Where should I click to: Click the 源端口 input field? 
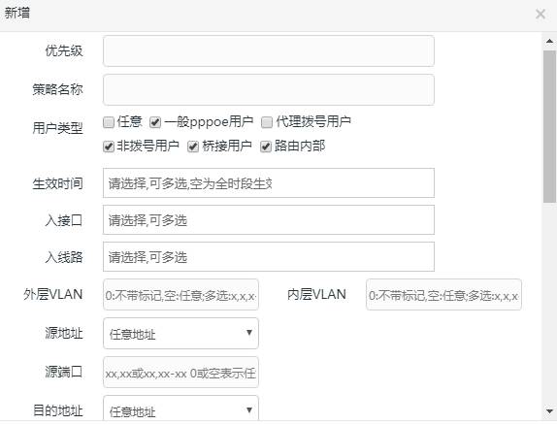[x=180, y=372]
